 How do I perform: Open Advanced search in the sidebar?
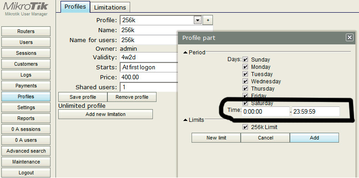tap(26, 151)
